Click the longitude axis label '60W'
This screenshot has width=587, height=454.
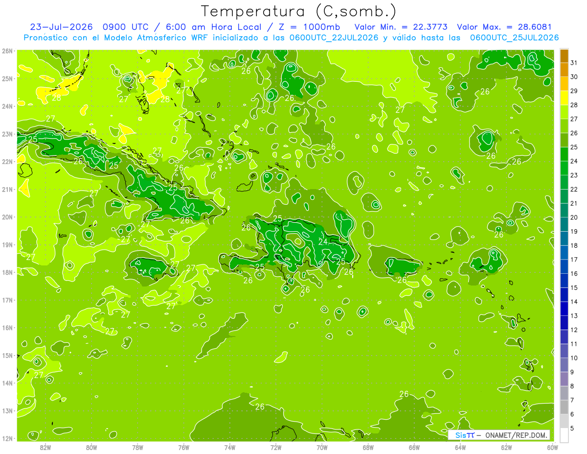click(552, 447)
